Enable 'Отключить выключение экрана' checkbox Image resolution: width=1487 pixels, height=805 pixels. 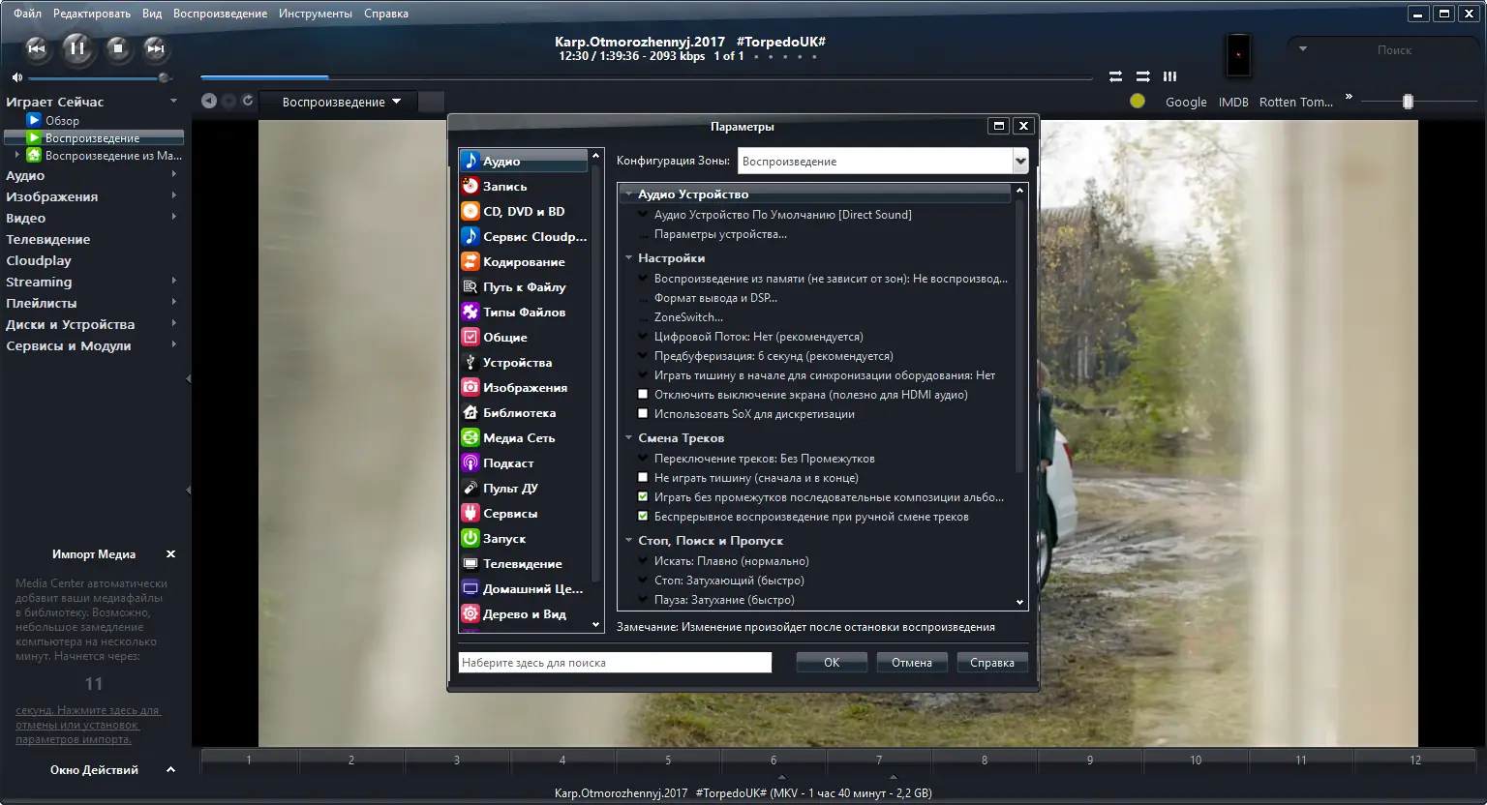(643, 395)
